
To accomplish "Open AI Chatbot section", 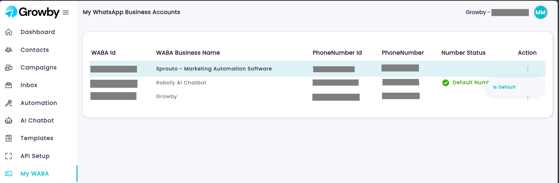I will pyautogui.click(x=37, y=121).
